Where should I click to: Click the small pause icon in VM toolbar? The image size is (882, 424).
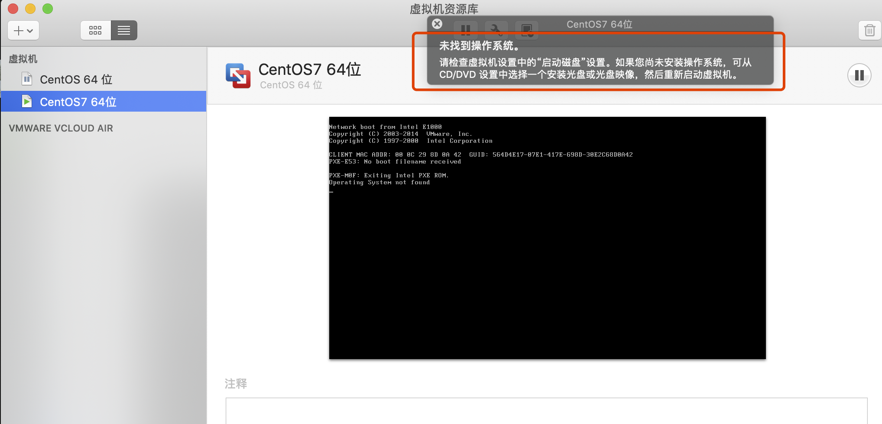point(465,29)
